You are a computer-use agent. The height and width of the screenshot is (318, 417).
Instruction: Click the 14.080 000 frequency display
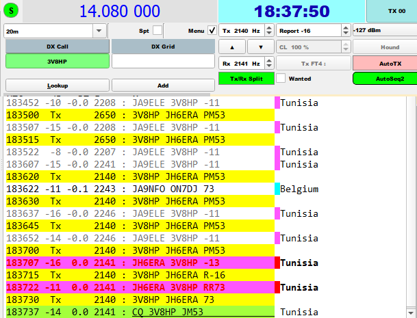pyautogui.click(x=120, y=11)
